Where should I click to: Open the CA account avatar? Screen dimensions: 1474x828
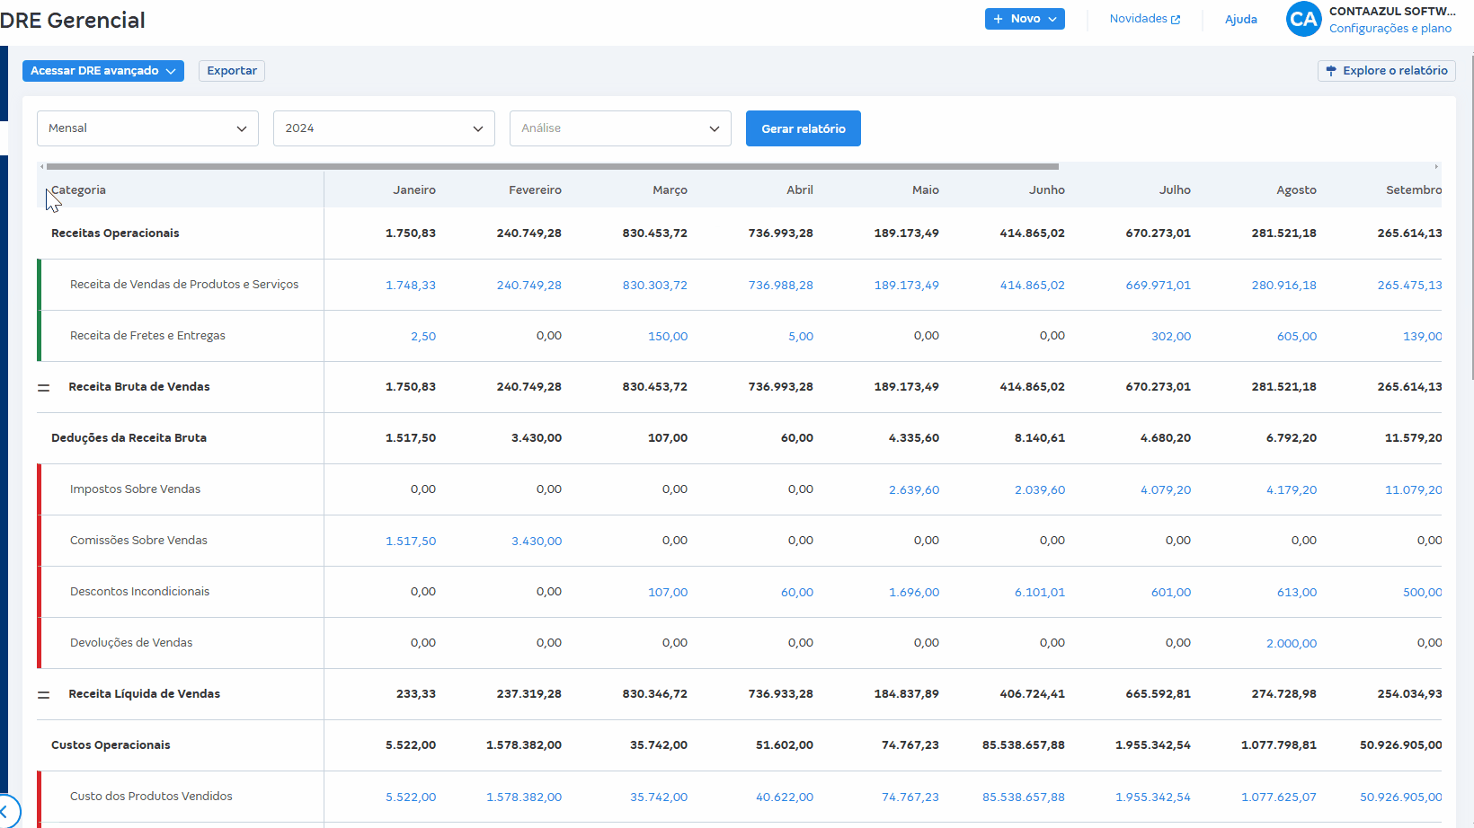point(1303,19)
